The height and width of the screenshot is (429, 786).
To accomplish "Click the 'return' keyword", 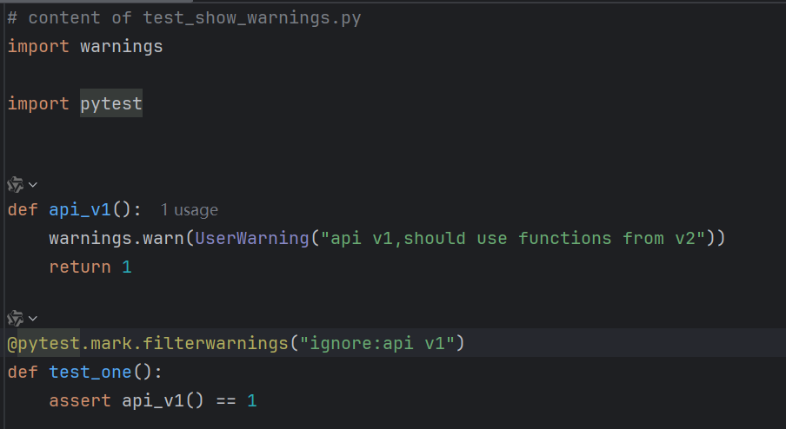I will [80, 267].
